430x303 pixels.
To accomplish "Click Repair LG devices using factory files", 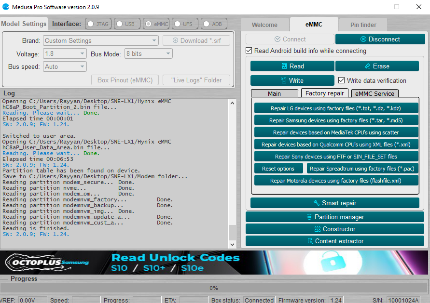I will click(x=336, y=108).
